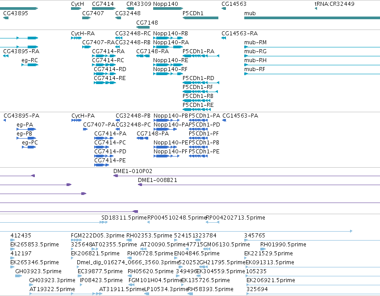Open EST GH03923.3prime
Screen dimensions: 380x296
pyautogui.click(x=31, y=285)
